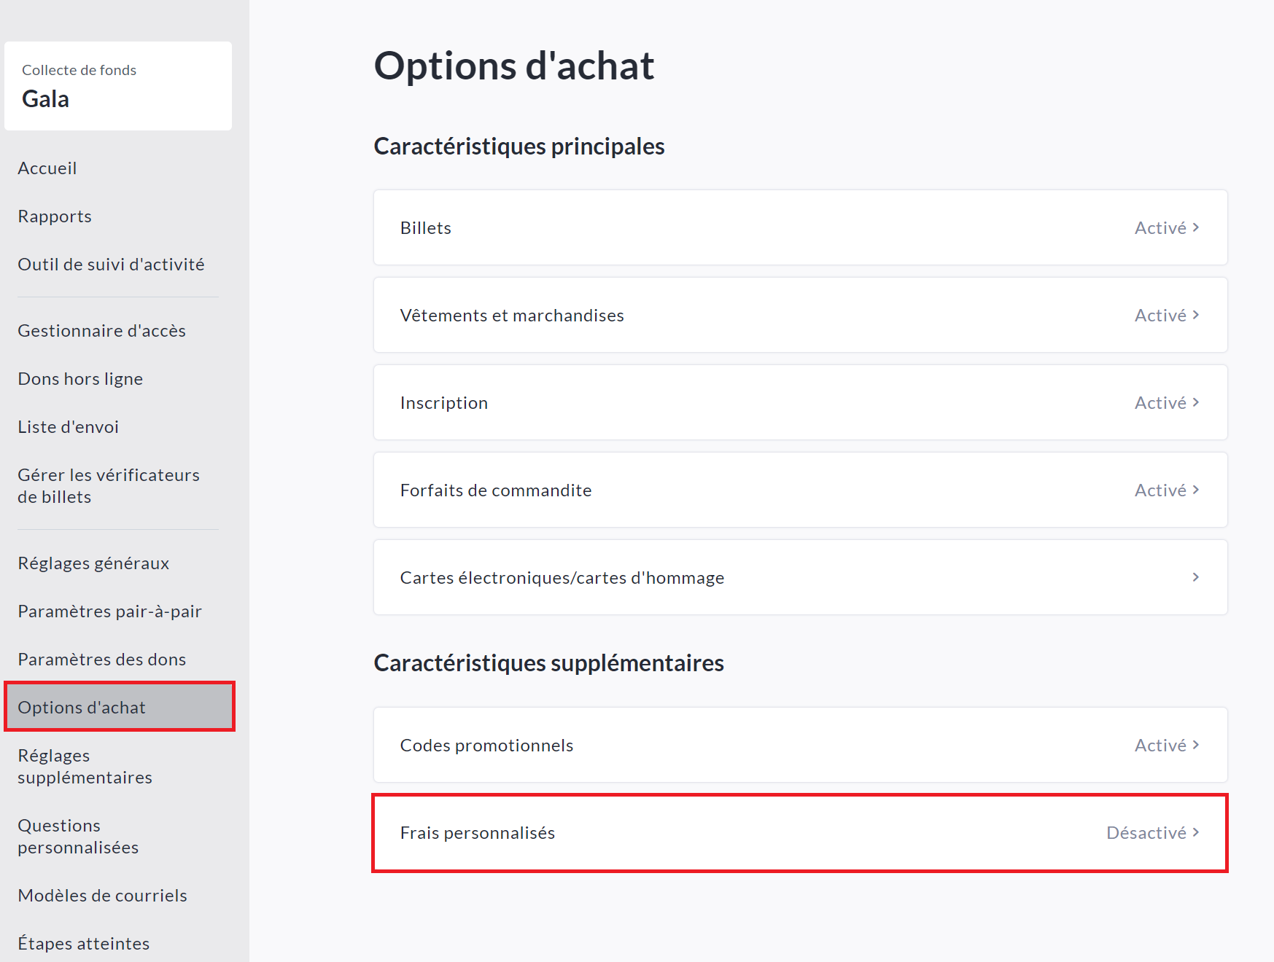Viewport: 1274px width, 962px height.
Task: Select Gérer les vérificateurs de billets
Action: click(x=108, y=486)
